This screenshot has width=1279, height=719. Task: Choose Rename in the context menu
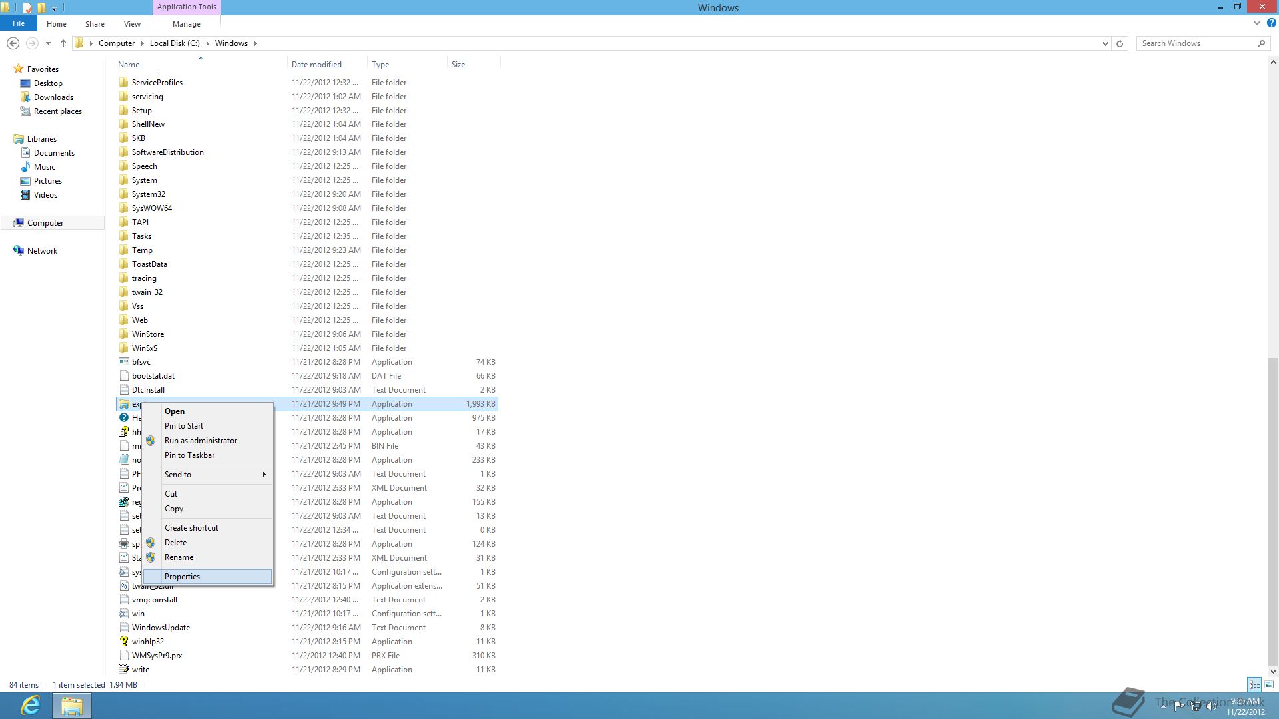(x=208, y=557)
